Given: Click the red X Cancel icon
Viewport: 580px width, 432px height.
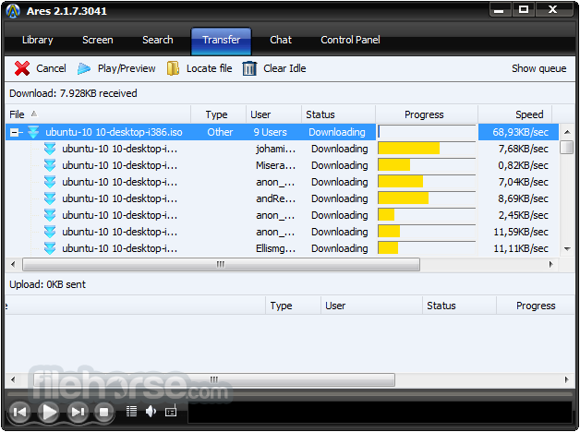Looking at the screenshot, I should [22, 68].
